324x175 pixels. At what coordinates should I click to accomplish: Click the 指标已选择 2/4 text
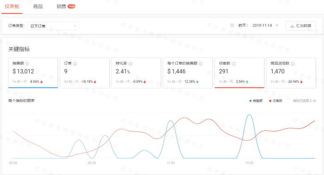click(304, 101)
